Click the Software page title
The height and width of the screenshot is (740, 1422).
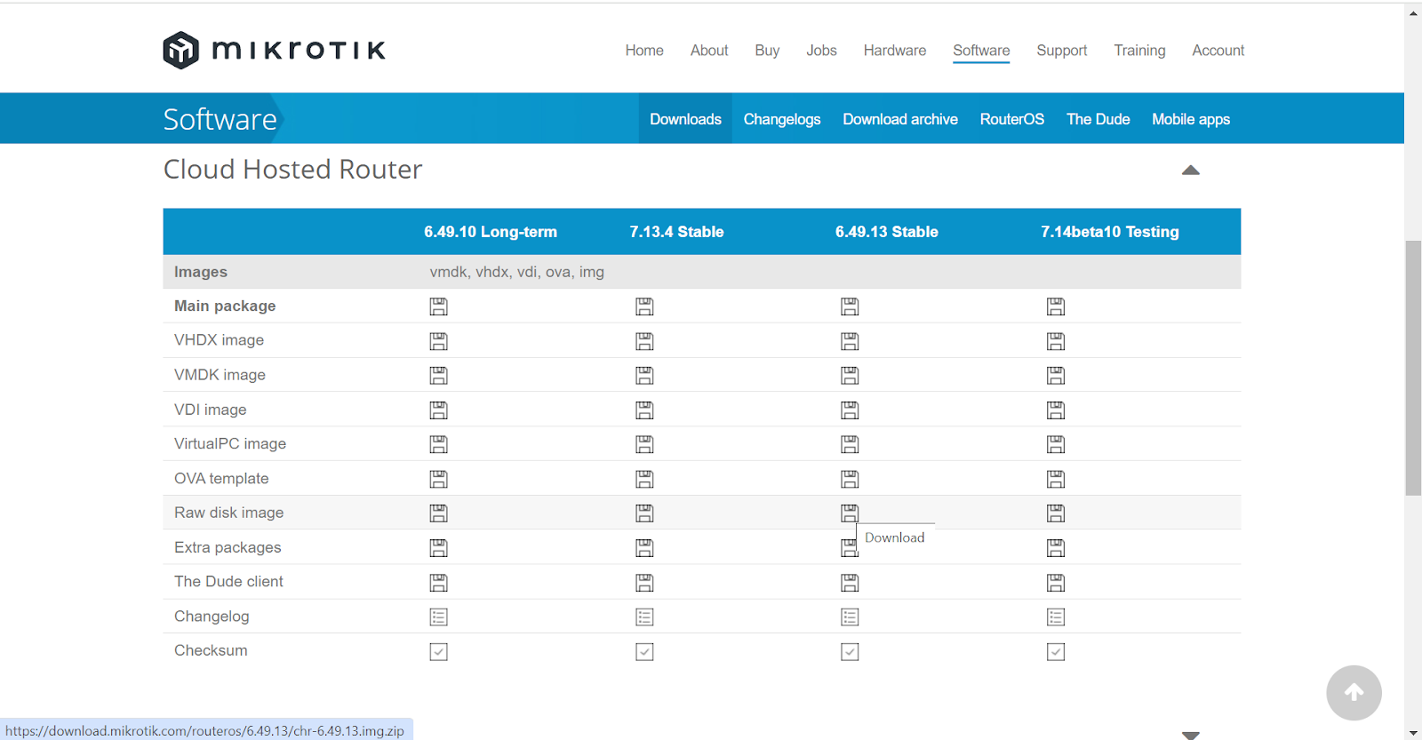coord(220,119)
